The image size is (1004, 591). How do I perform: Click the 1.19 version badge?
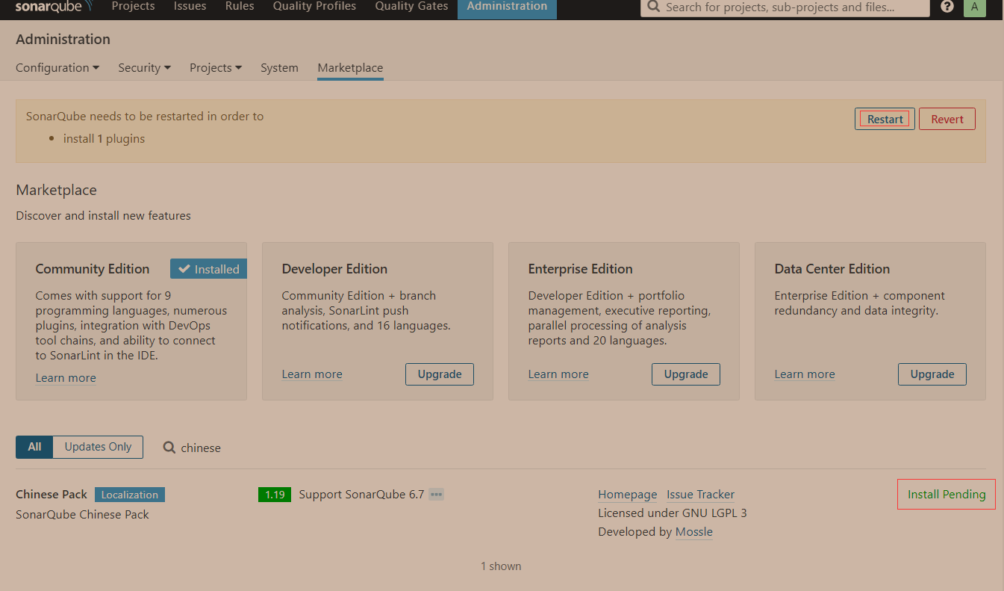point(275,494)
